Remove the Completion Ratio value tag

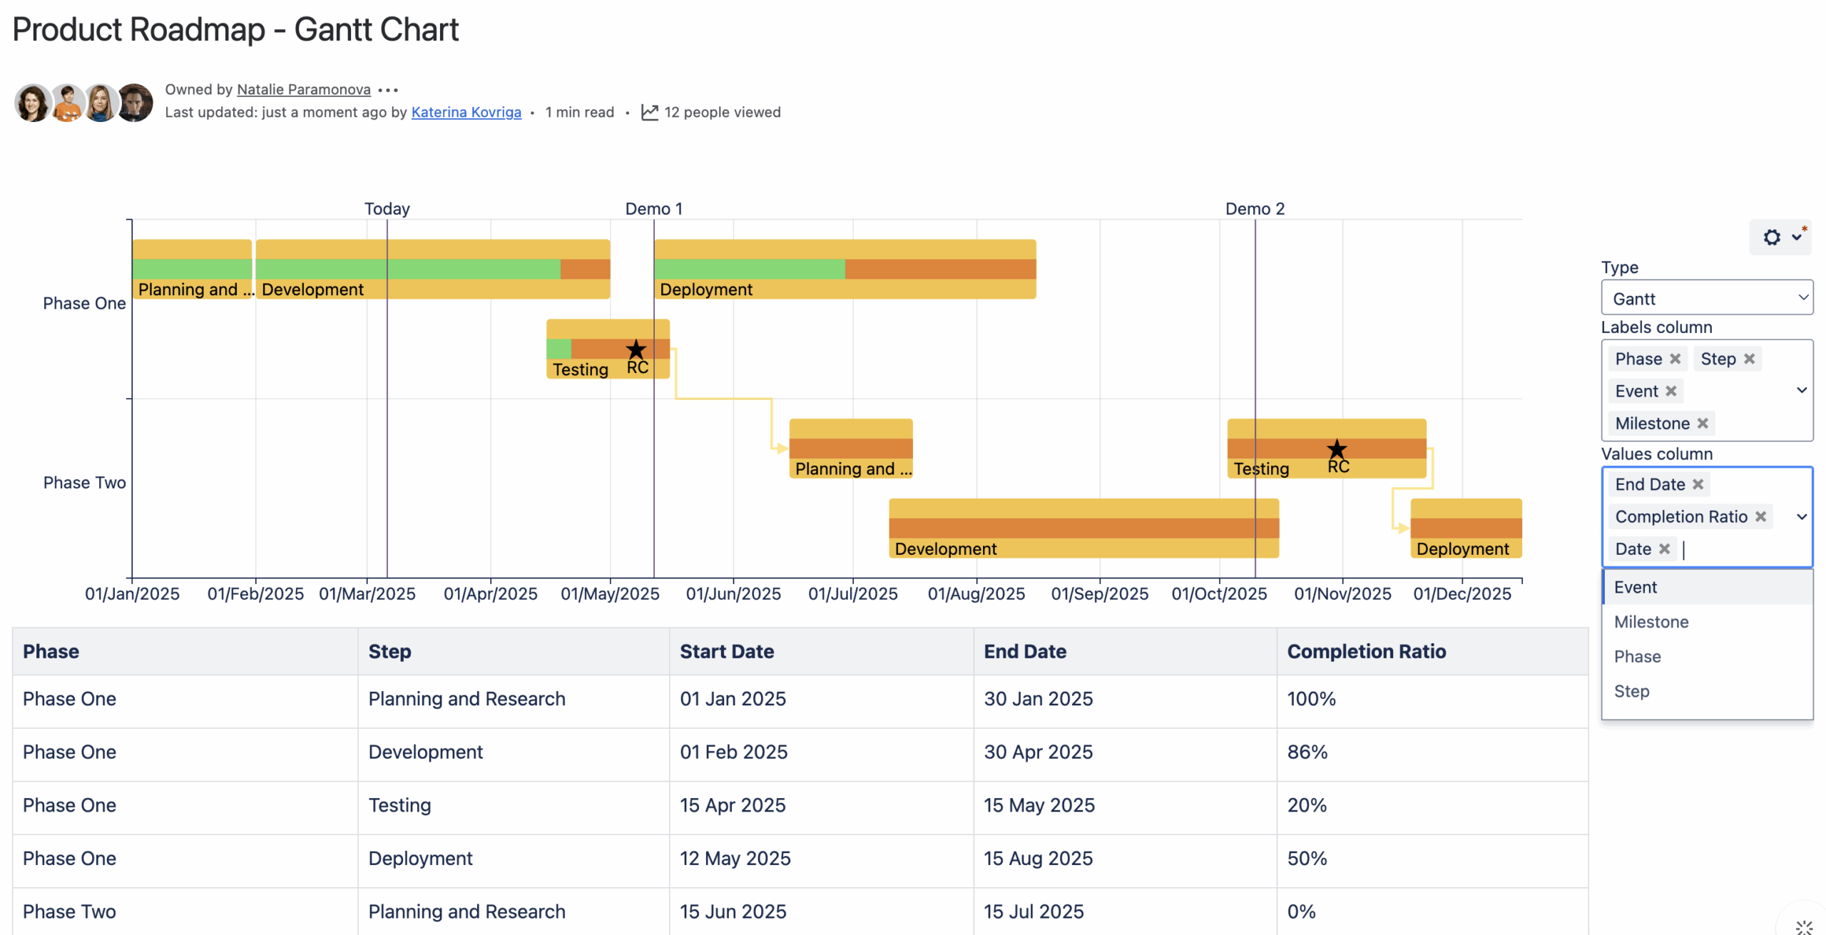point(1761,516)
